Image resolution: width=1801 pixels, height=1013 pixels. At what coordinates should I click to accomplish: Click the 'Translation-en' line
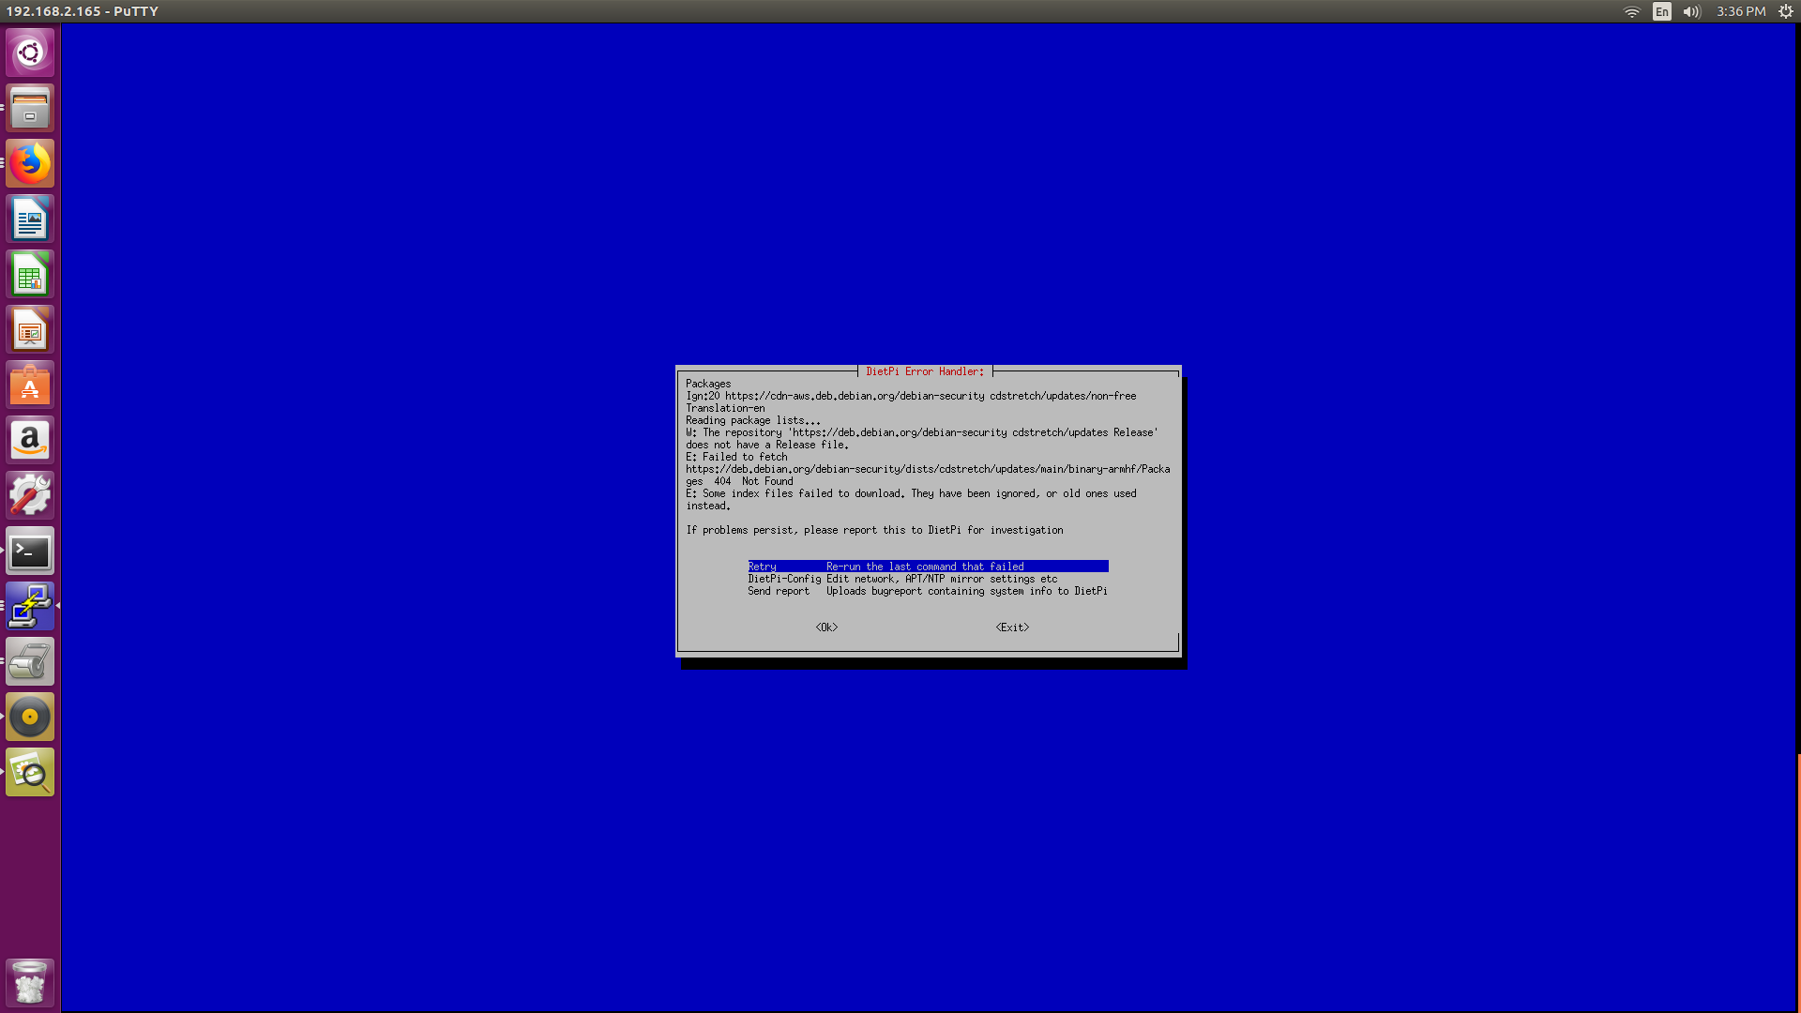725,408
